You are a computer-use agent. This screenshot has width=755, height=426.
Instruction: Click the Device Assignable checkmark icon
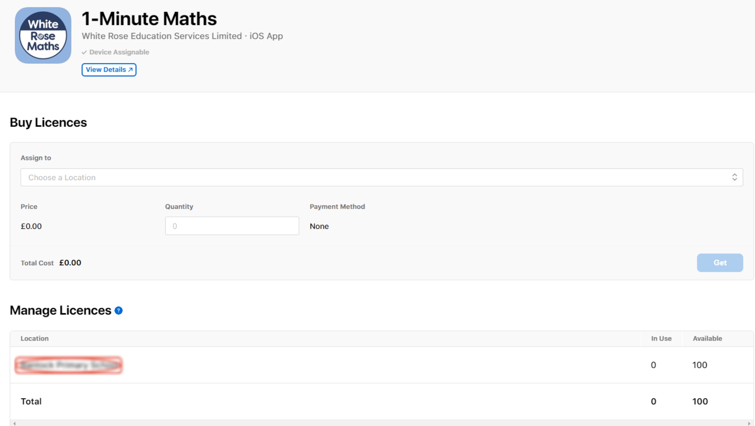pos(84,53)
